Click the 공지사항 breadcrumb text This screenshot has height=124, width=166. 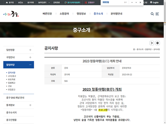point(157,49)
